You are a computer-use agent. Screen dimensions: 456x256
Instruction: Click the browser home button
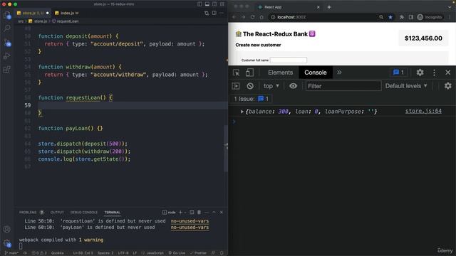click(261, 17)
